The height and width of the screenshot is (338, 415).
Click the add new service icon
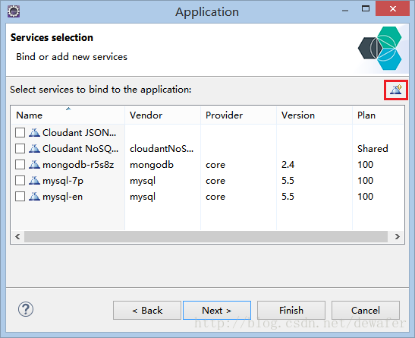[x=396, y=90]
